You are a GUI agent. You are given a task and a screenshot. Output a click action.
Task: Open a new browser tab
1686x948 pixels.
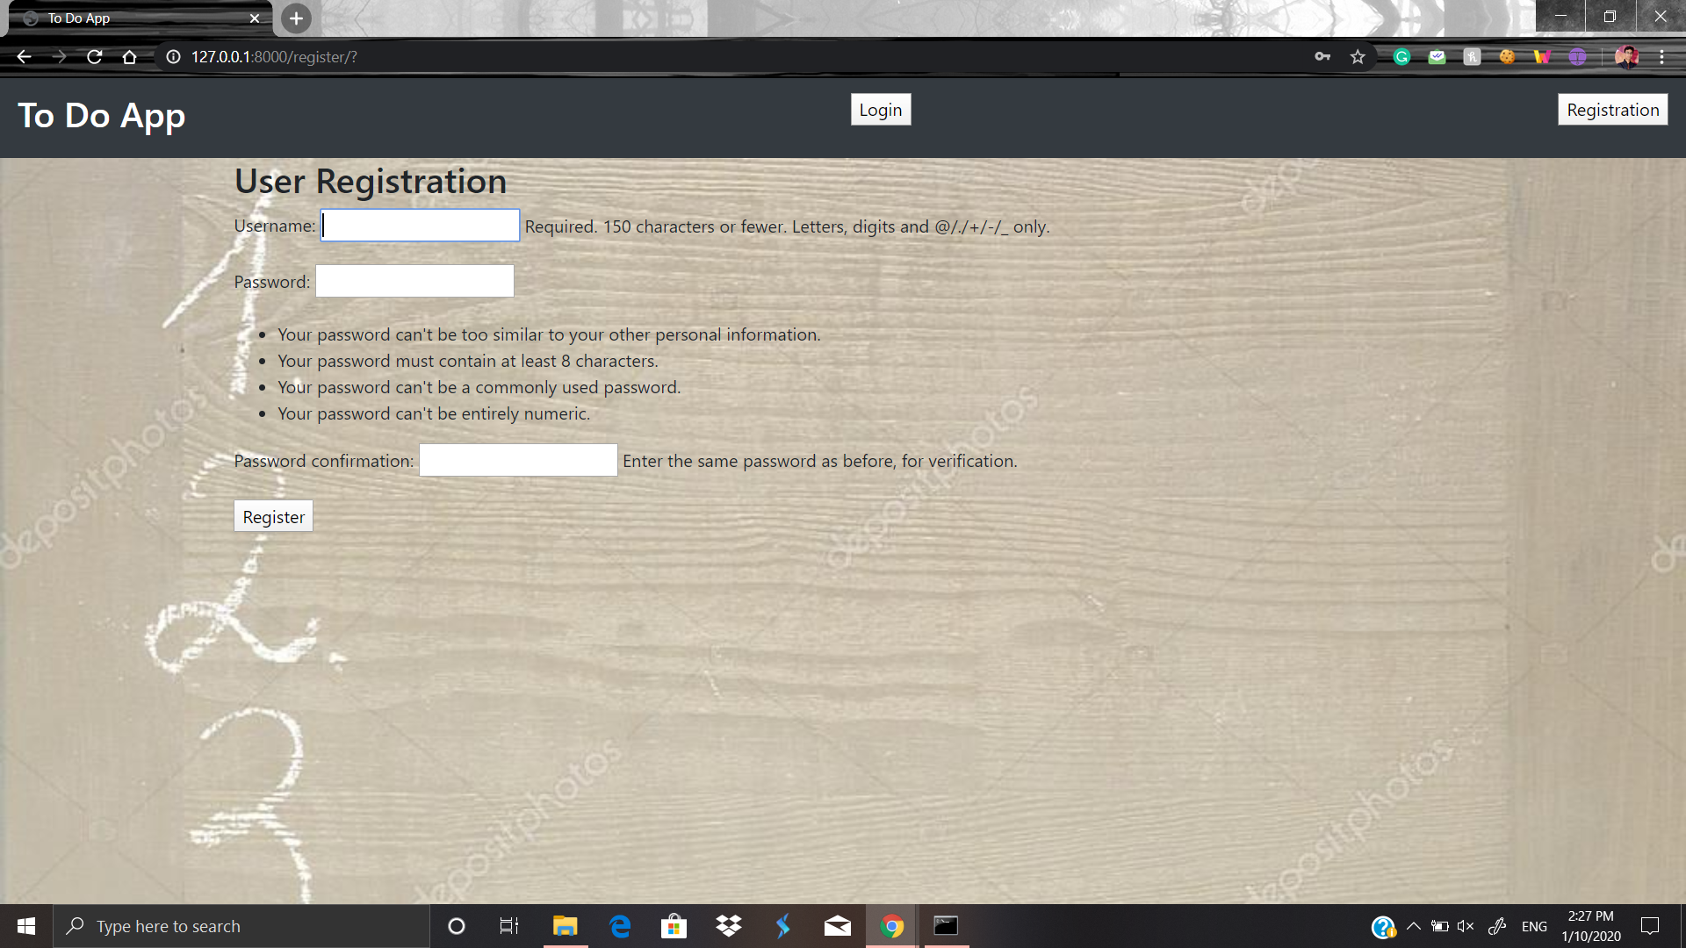coord(296,18)
